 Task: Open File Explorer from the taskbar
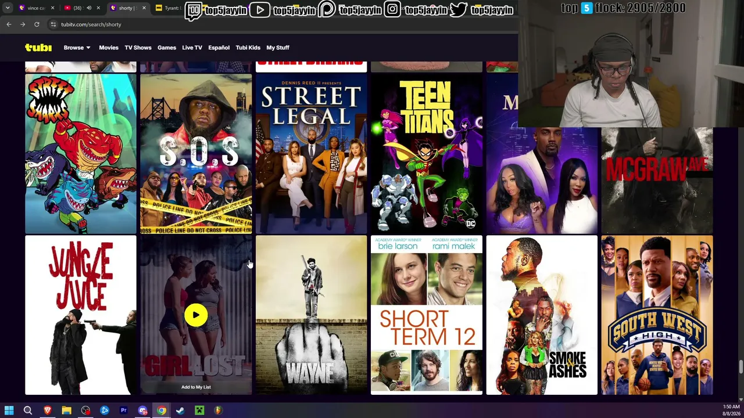(66, 410)
